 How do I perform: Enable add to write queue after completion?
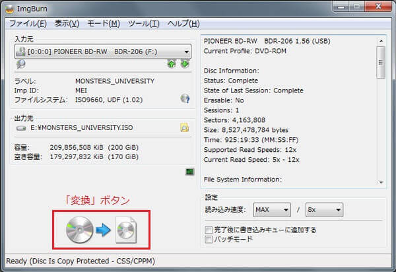click(209, 230)
